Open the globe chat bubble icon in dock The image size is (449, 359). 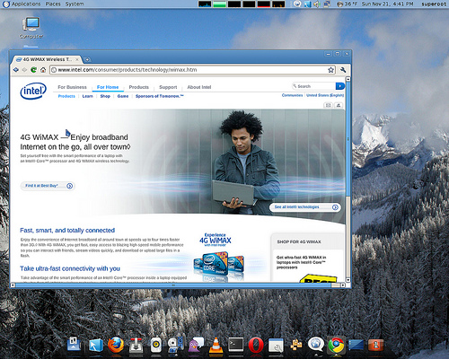pos(316,345)
